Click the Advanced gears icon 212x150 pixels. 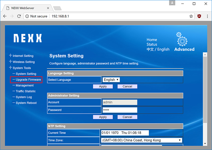coord(182,39)
